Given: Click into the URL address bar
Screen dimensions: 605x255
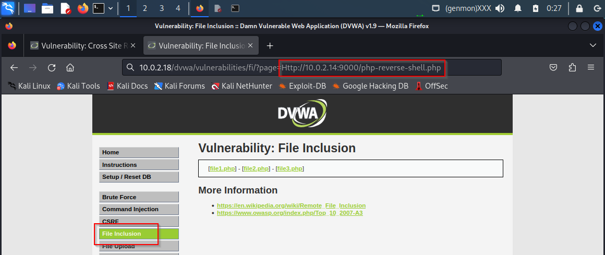Looking at the screenshot, I should pos(312,67).
